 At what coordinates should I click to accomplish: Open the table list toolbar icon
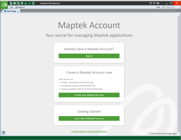point(14,3)
